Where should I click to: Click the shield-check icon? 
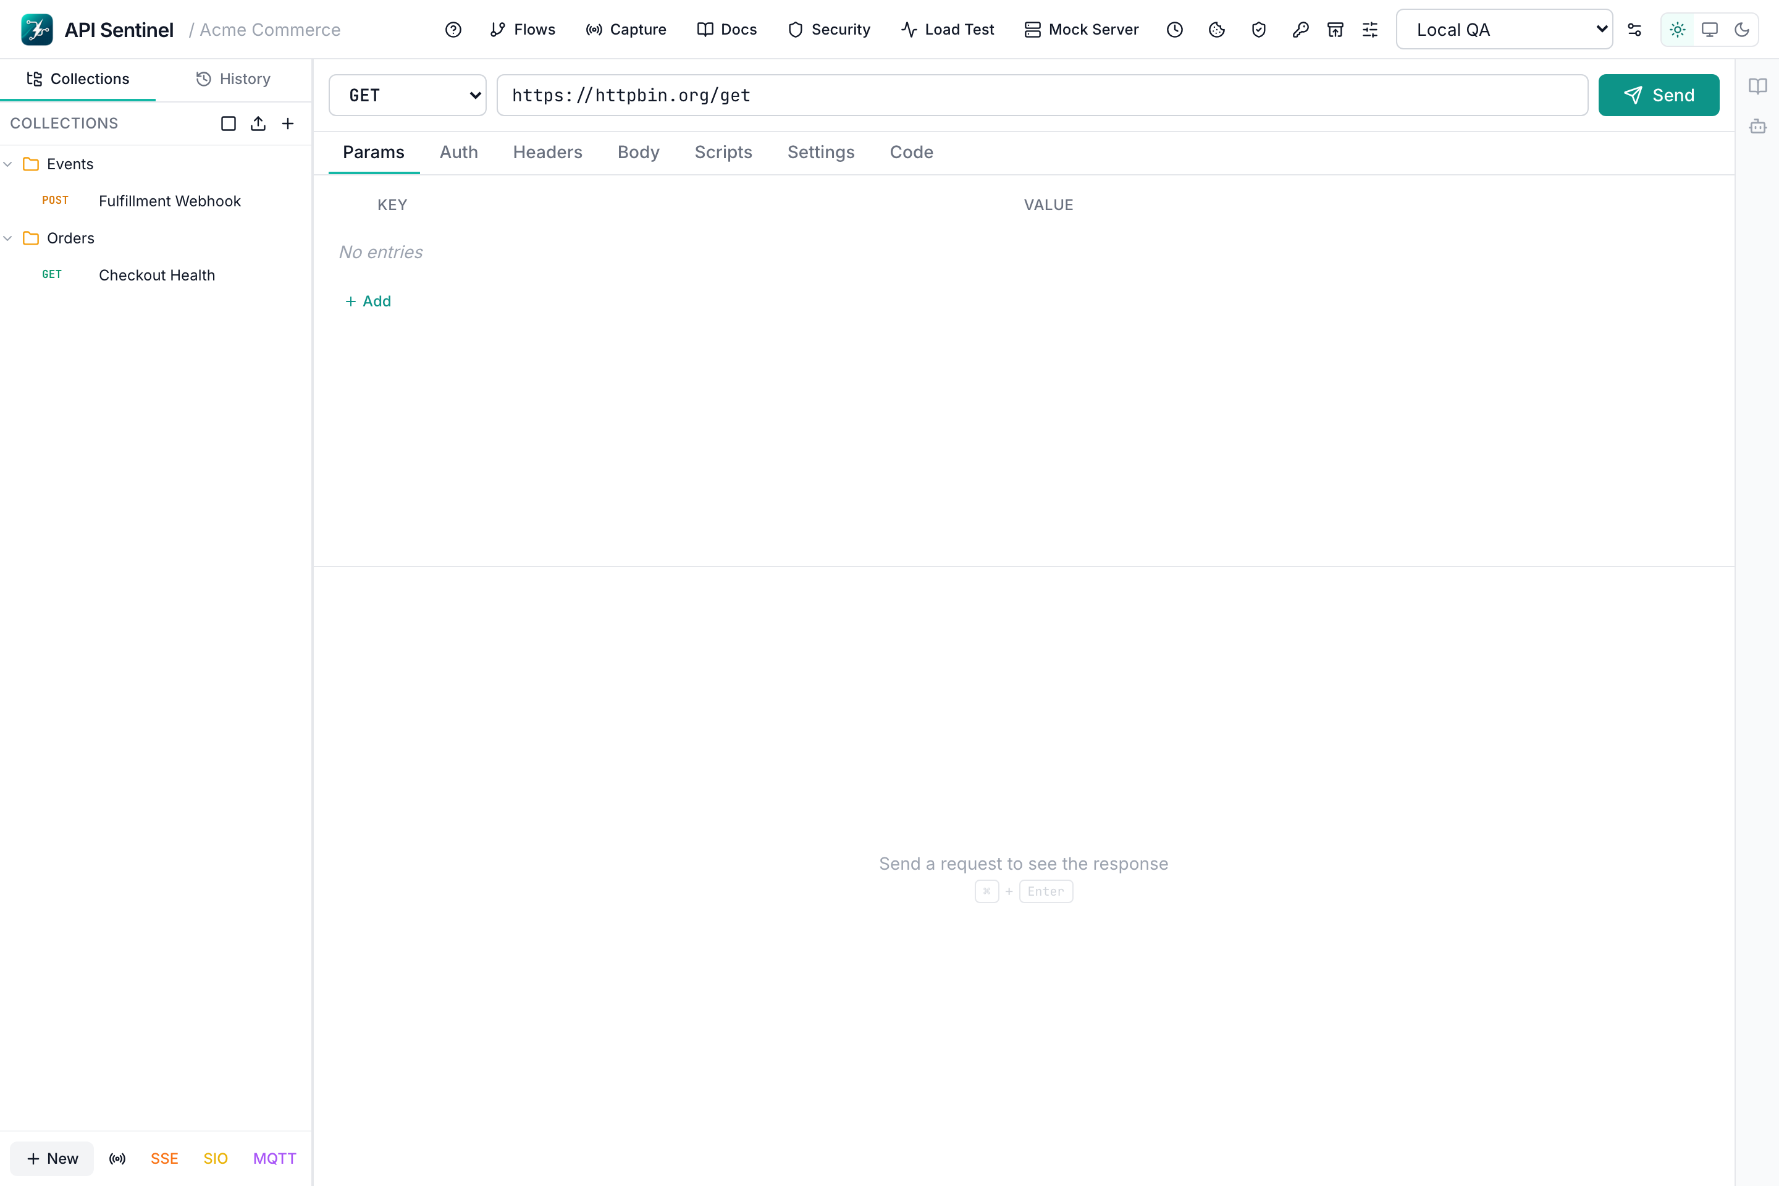(x=1259, y=30)
